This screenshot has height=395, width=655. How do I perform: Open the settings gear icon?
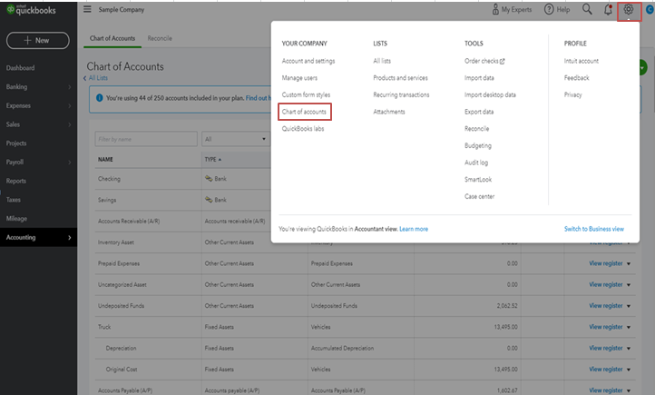point(629,10)
